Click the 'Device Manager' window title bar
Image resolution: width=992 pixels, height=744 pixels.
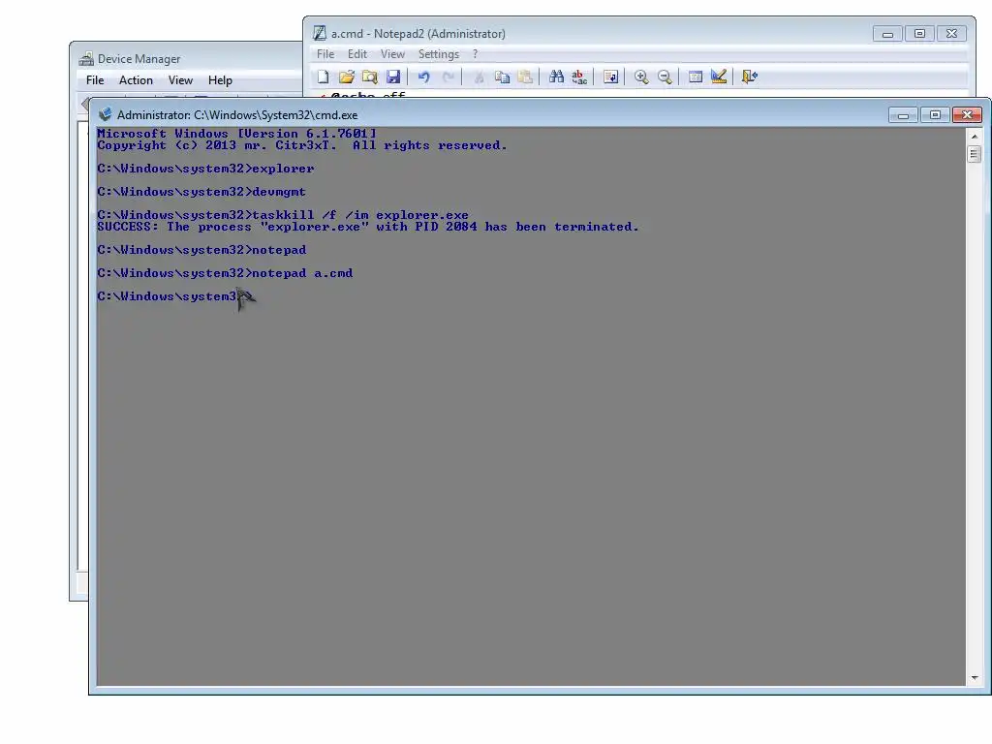click(x=139, y=59)
